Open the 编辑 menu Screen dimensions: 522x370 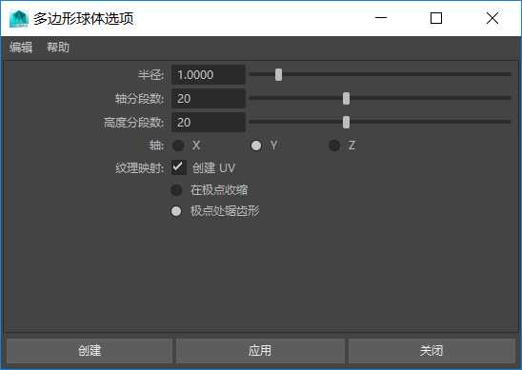(21, 48)
